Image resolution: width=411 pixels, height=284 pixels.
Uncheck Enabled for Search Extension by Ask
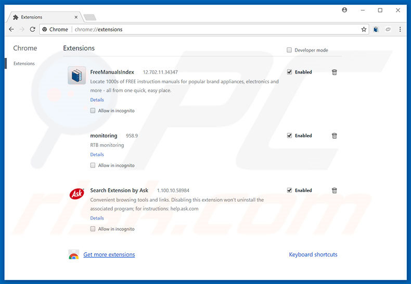tap(289, 190)
